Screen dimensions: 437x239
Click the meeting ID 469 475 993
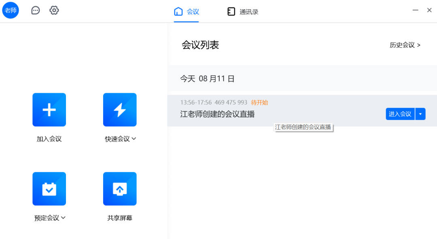[x=231, y=102]
